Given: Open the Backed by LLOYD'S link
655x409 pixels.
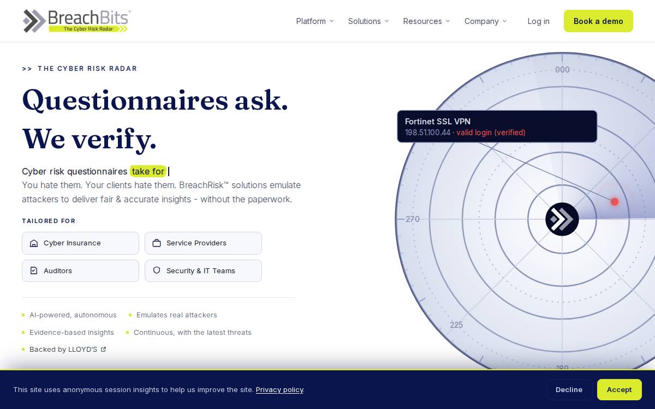Looking at the screenshot, I should 68,350.
